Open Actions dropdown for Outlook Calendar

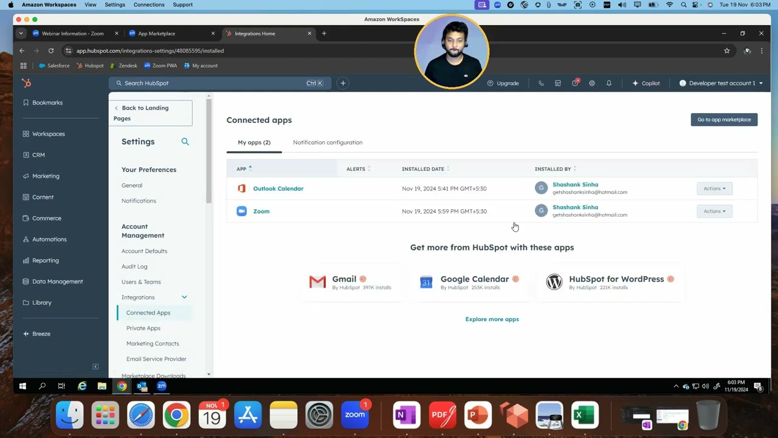click(715, 189)
